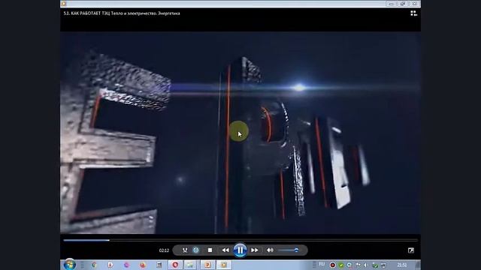The image size is (481, 270).
Task: Click the video title text at the top
Action: (x=122, y=13)
